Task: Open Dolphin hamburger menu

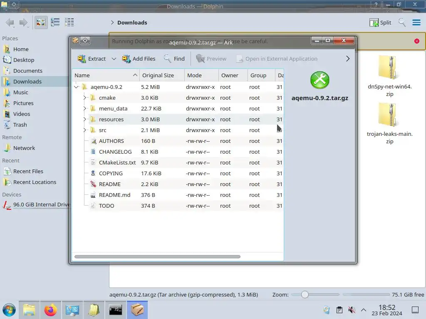Action: coord(416,22)
